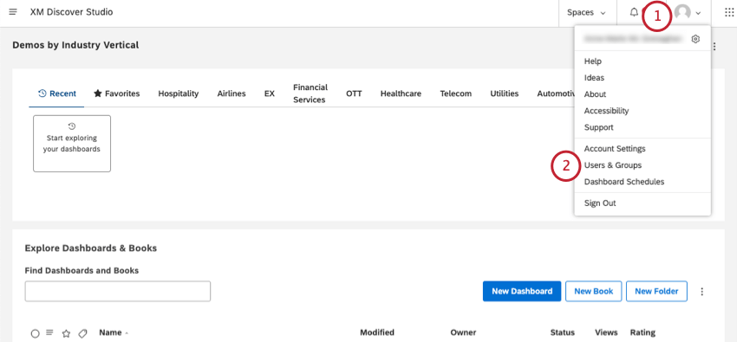Click the notifications bell icon

634,12
